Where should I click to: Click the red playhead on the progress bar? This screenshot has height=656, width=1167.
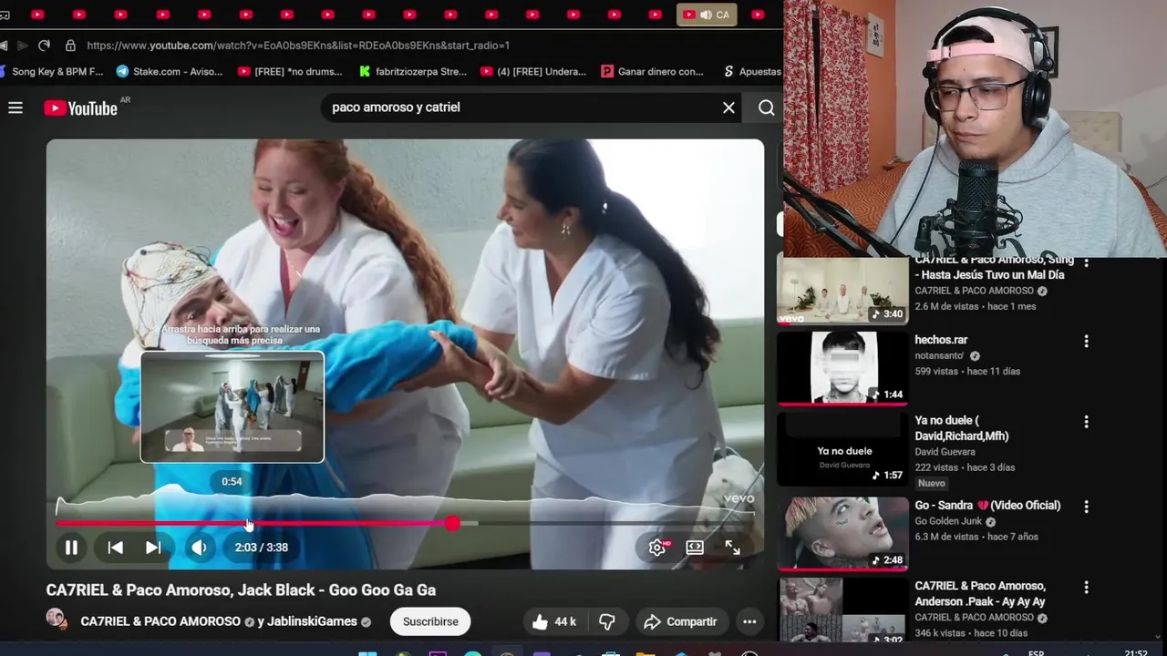tap(453, 523)
